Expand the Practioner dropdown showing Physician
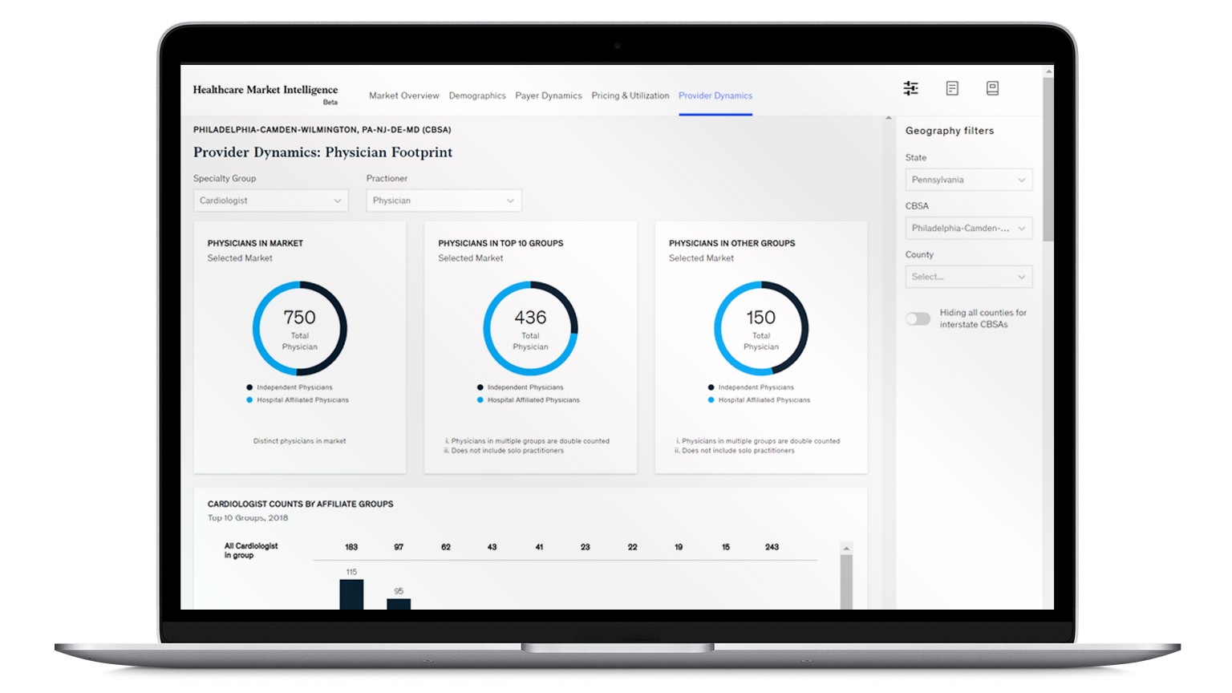 444,200
